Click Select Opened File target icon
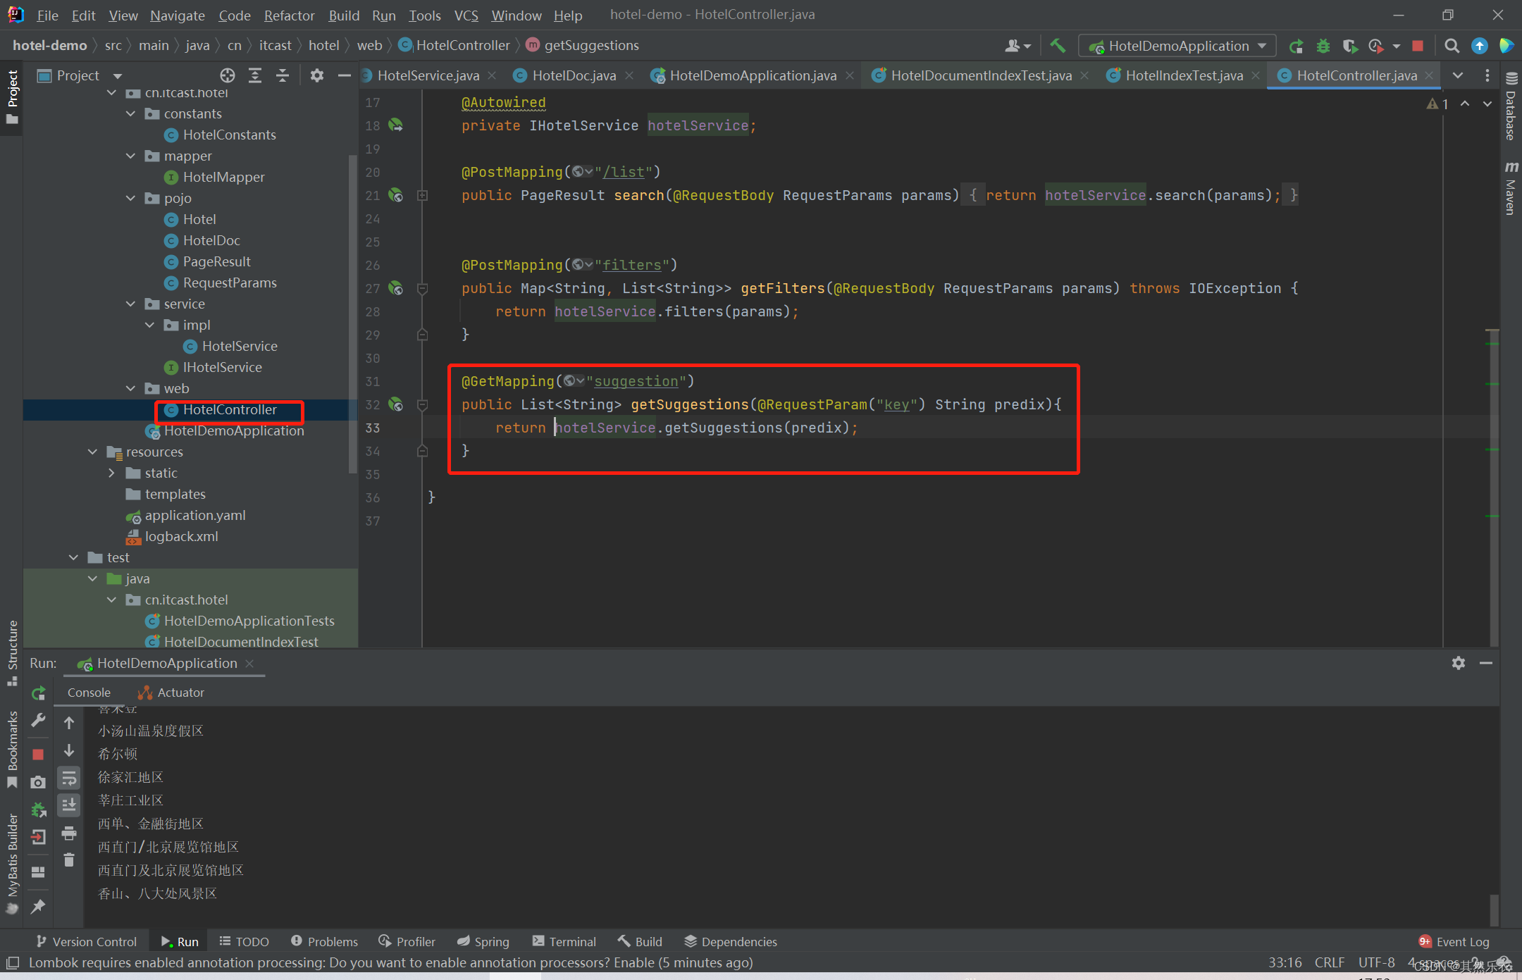 tap(227, 75)
